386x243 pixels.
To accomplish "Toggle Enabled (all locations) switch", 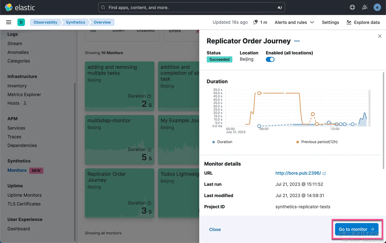I will [x=270, y=59].
